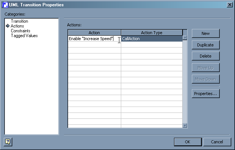
Task: Switch to Tagged Values category
Action: click(x=24, y=36)
